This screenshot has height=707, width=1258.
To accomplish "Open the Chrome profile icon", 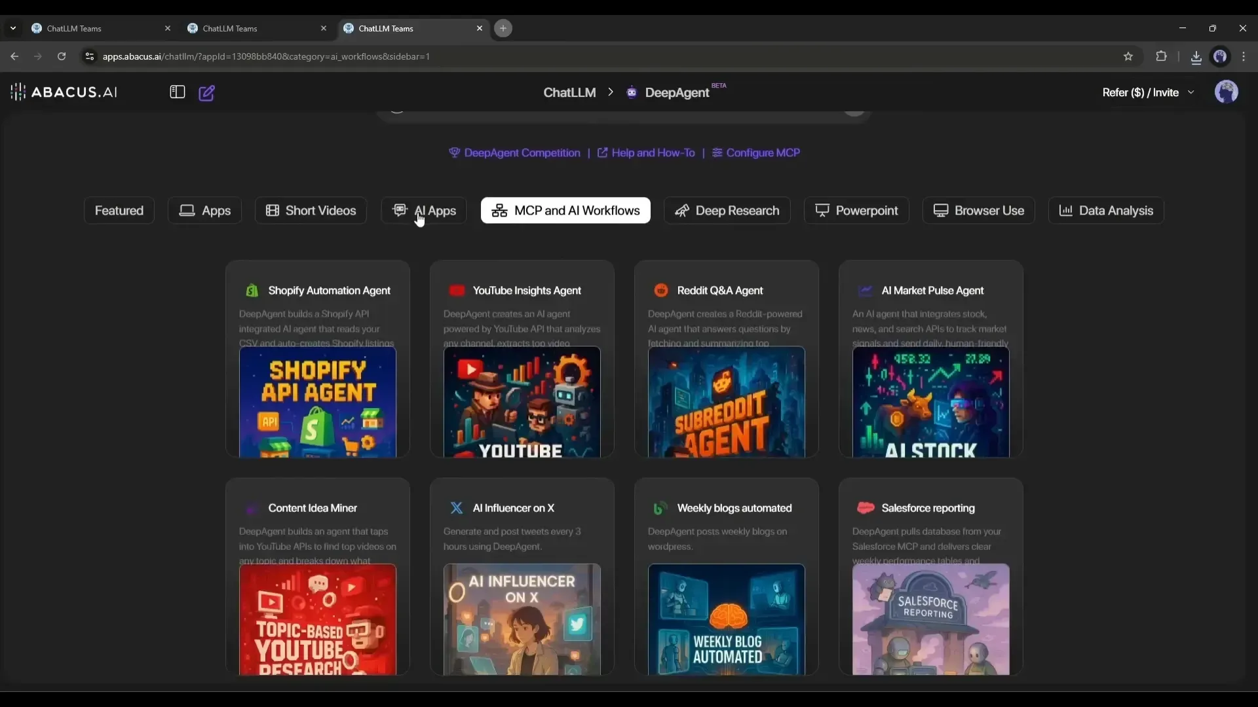I will (1220, 56).
